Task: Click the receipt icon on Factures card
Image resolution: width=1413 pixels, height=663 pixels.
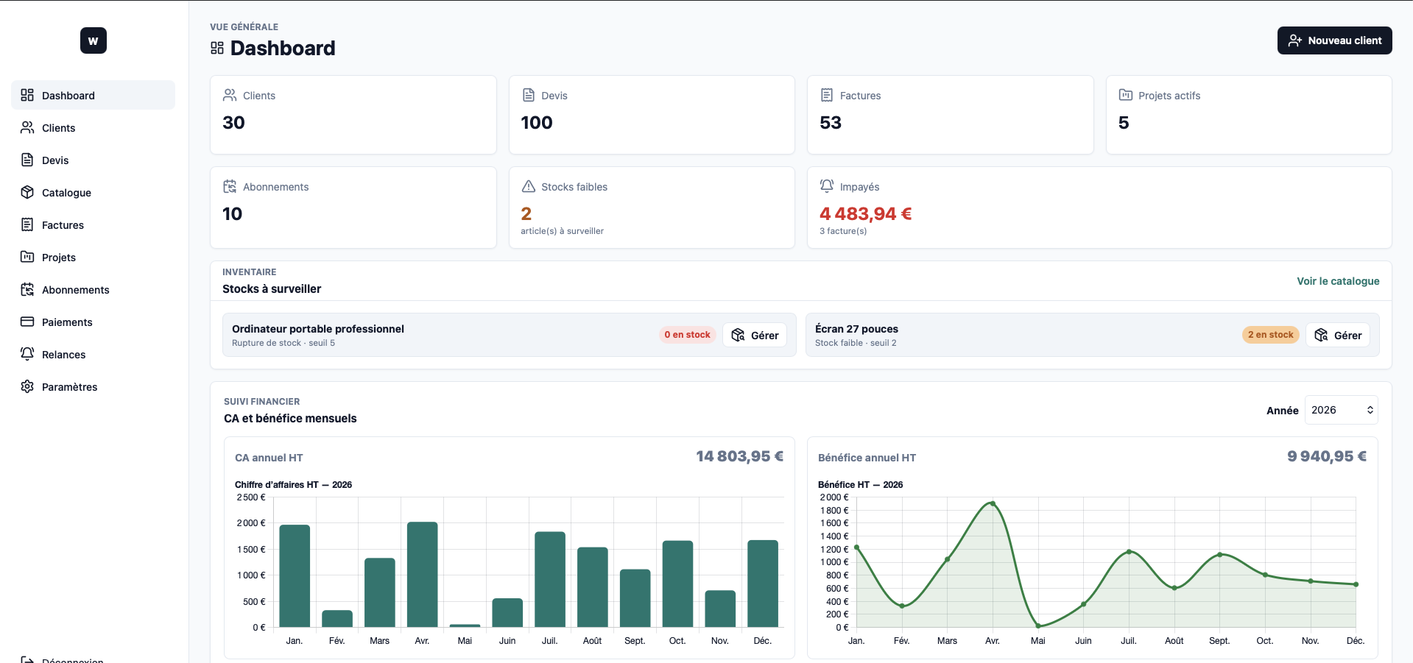Action: coord(827,95)
